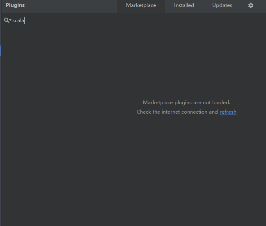266x226 pixels.
Task: Switch to the Updates tab
Action: point(222,5)
